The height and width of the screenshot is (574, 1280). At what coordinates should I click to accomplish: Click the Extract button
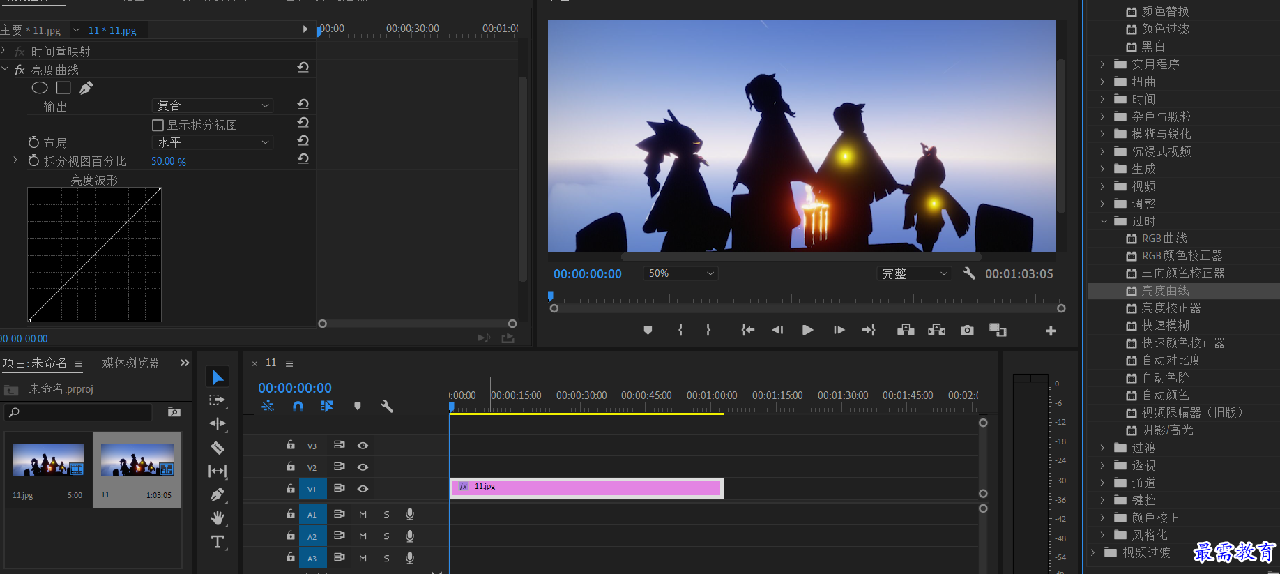936,331
